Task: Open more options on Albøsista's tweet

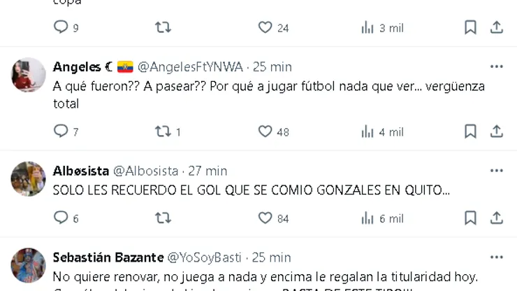Action: click(497, 171)
